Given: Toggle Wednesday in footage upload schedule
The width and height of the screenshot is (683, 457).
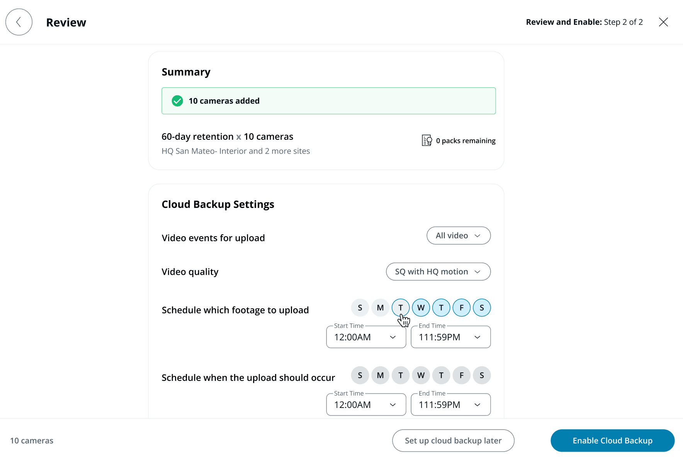Looking at the screenshot, I should coord(421,308).
